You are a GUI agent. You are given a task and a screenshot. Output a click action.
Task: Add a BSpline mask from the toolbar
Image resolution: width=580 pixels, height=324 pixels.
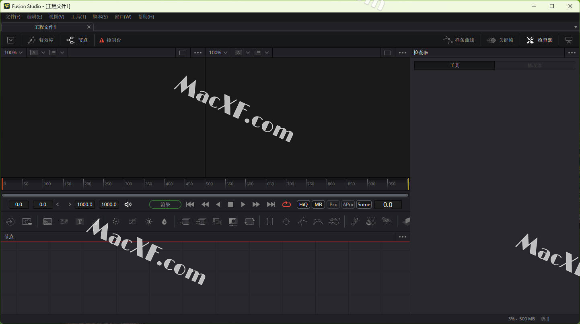(318, 221)
